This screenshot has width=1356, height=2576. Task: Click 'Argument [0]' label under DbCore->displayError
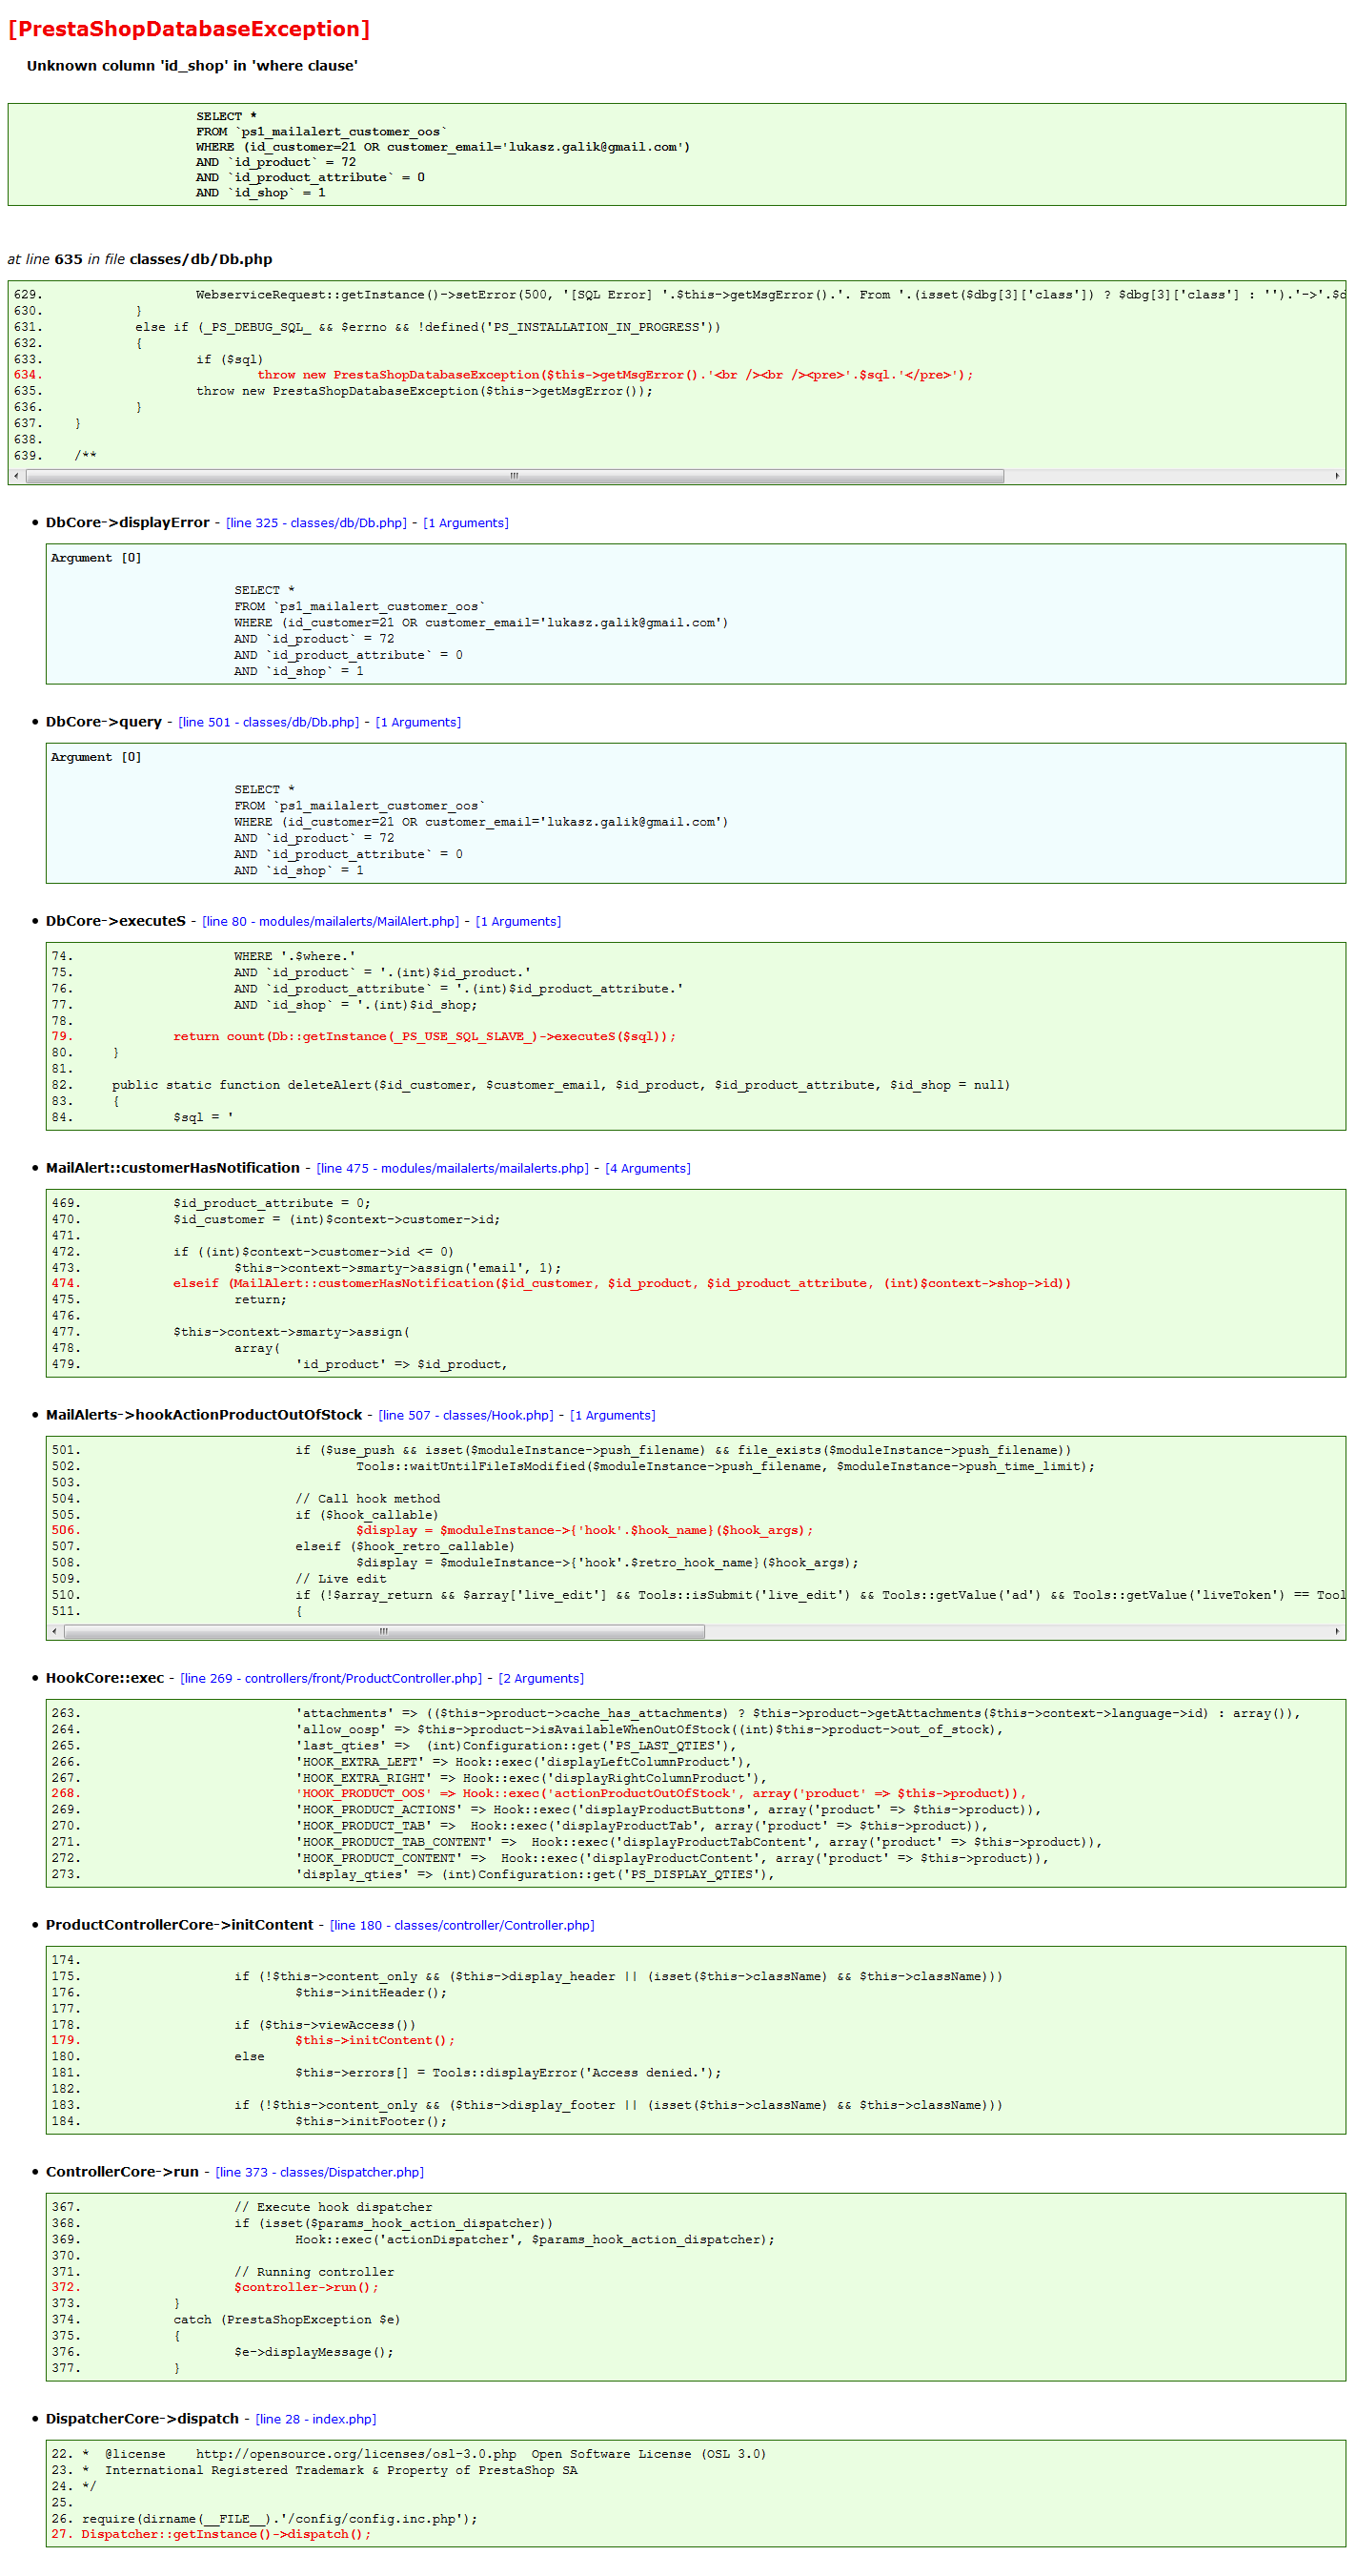coord(96,558)
